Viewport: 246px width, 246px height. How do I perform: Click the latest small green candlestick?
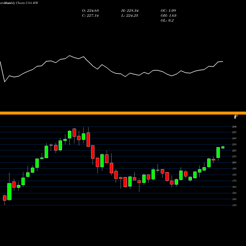click(x=223, y=147)
